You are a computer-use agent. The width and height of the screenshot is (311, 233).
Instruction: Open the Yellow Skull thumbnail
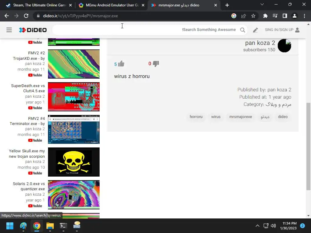(x=74, y=162)
